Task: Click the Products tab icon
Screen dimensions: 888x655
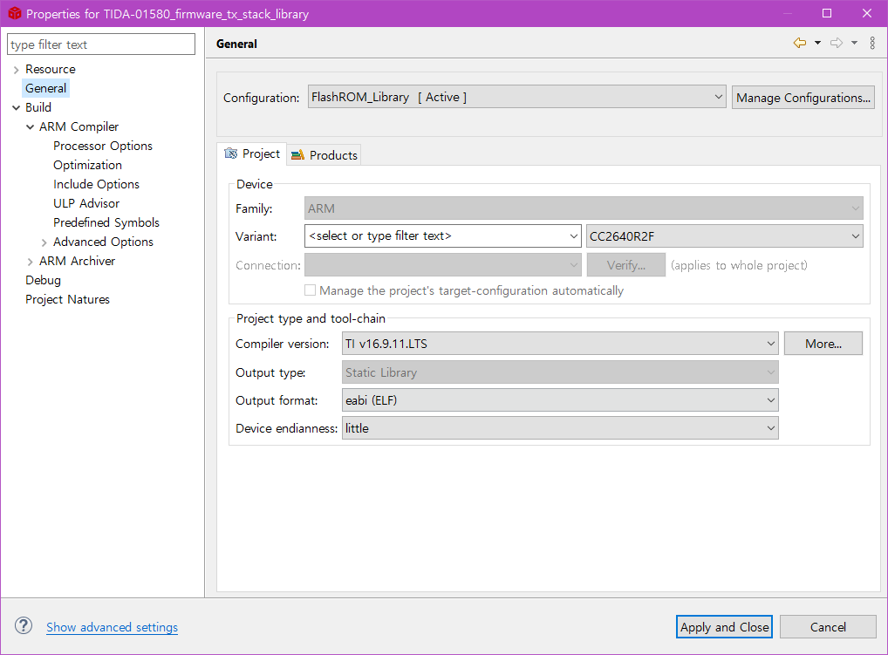Action: pyautogui.click(x=297, y=155)
